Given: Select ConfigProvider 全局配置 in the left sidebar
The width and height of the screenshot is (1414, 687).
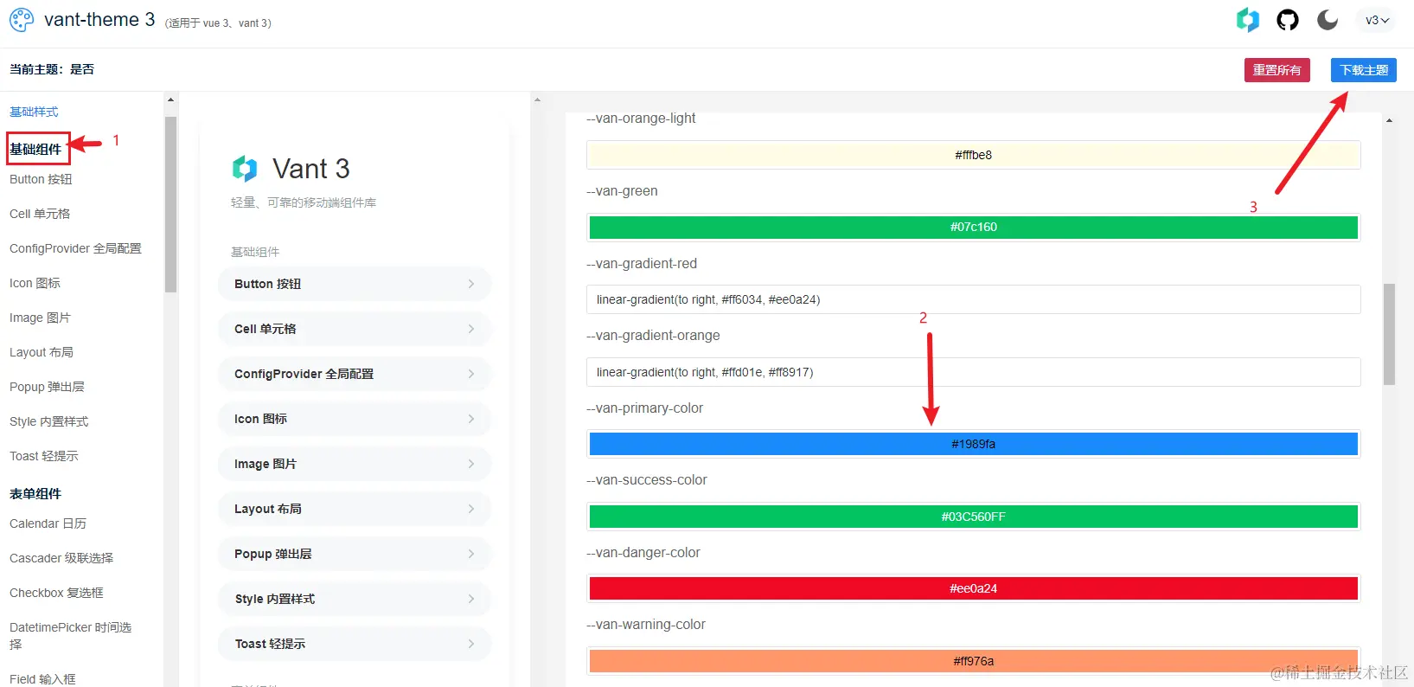Looking at the screenshot, I should pyautogui.click(x=75, y=248).
